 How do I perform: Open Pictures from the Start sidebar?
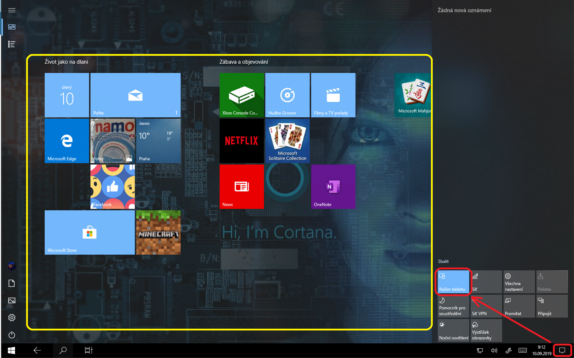point(12,300)
